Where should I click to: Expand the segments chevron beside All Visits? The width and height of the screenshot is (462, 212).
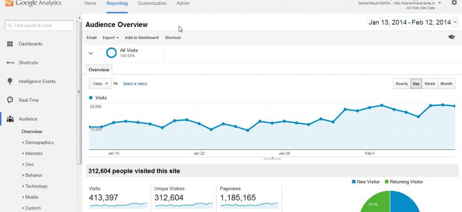[x=91, y=53]
